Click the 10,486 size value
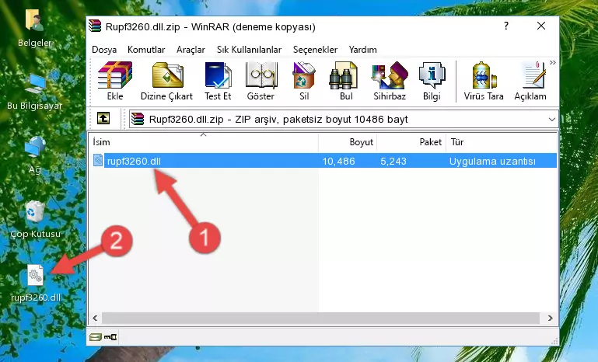This screenshot has width=598, height=362. click(x=339, y=161)
